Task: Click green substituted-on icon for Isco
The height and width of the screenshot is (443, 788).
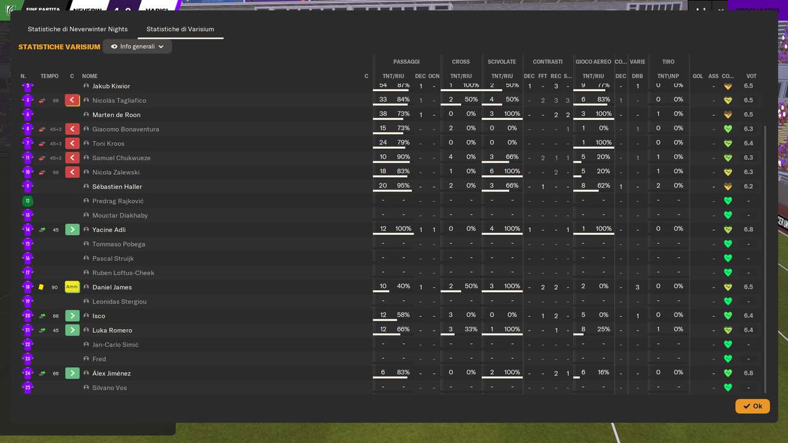Action: [x=72, y=316]
